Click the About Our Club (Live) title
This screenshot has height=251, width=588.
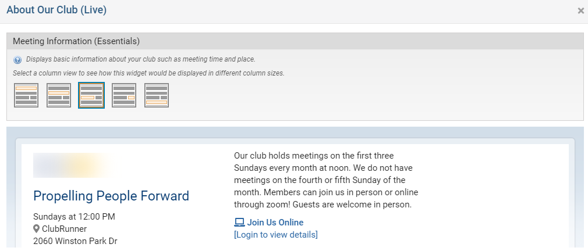click(x=56, y=10)
